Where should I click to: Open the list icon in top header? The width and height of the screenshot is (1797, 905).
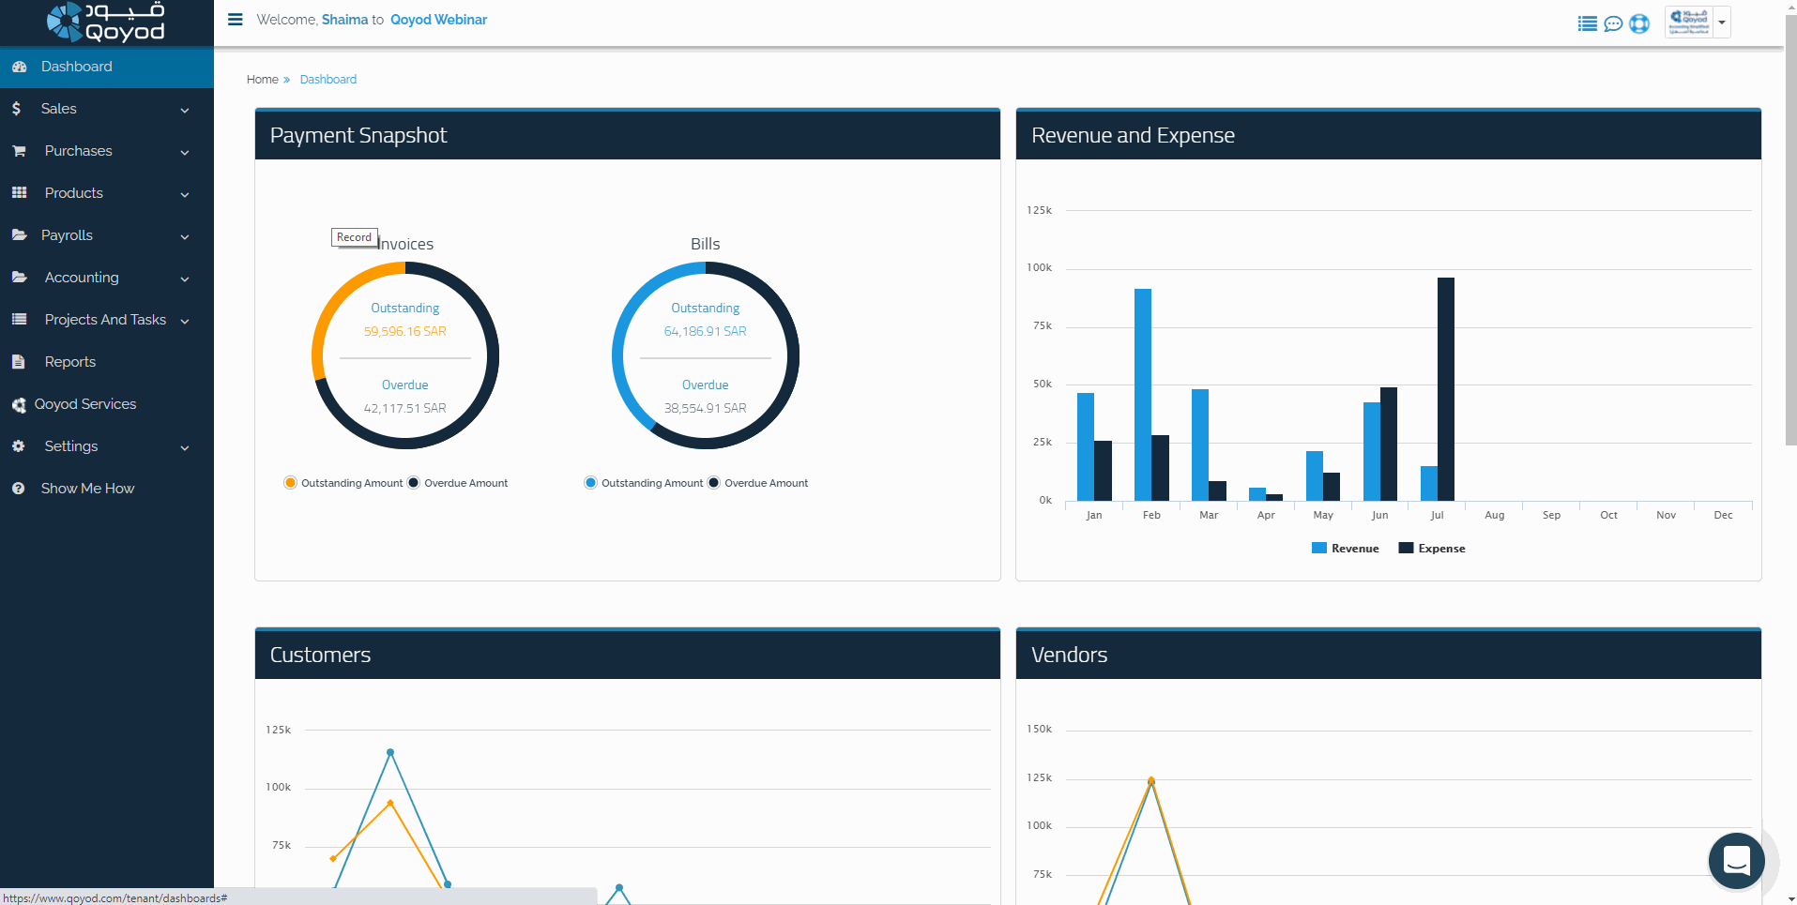1587,23
